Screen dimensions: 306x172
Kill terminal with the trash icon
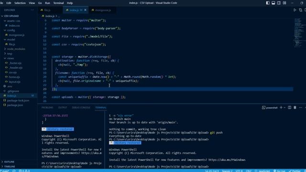[295, 107]
